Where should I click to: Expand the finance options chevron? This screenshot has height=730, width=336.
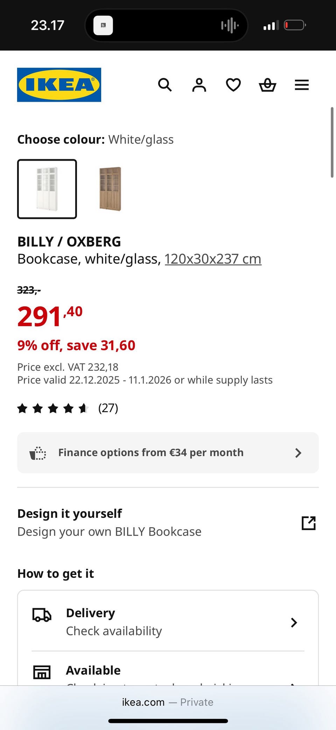(298, 453)
